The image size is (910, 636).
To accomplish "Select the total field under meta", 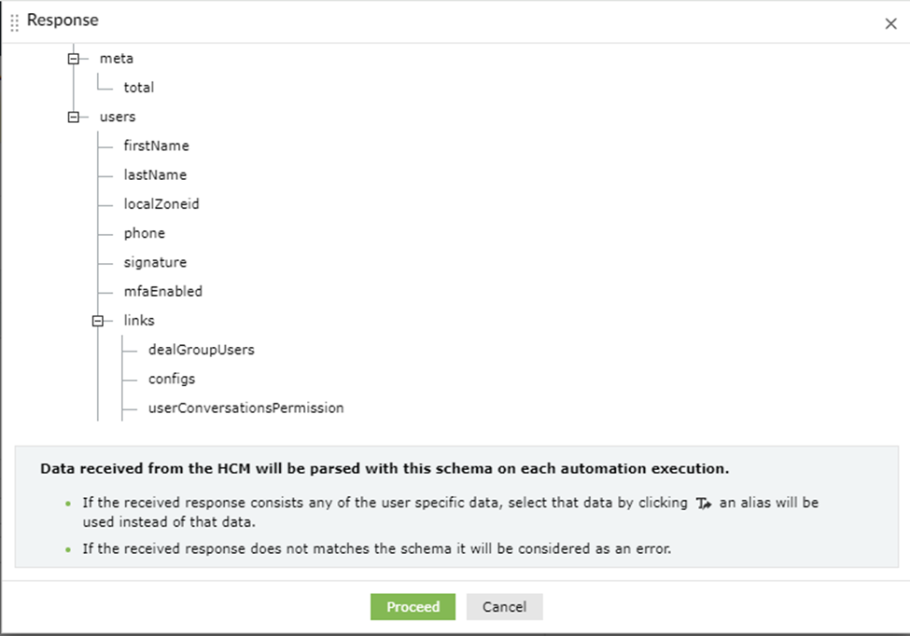I will click(x=139, y=88).
